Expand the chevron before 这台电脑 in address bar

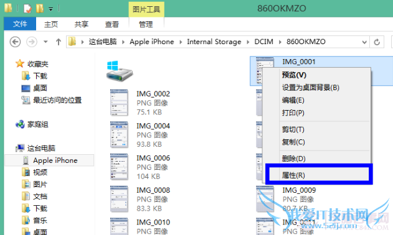click(82, 42)
